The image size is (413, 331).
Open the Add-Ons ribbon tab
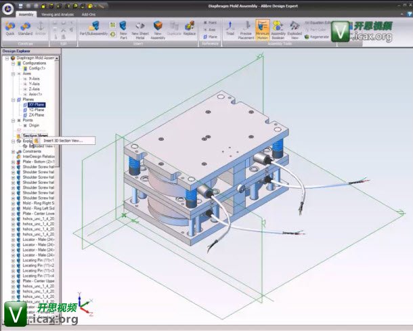click(89, 14)
